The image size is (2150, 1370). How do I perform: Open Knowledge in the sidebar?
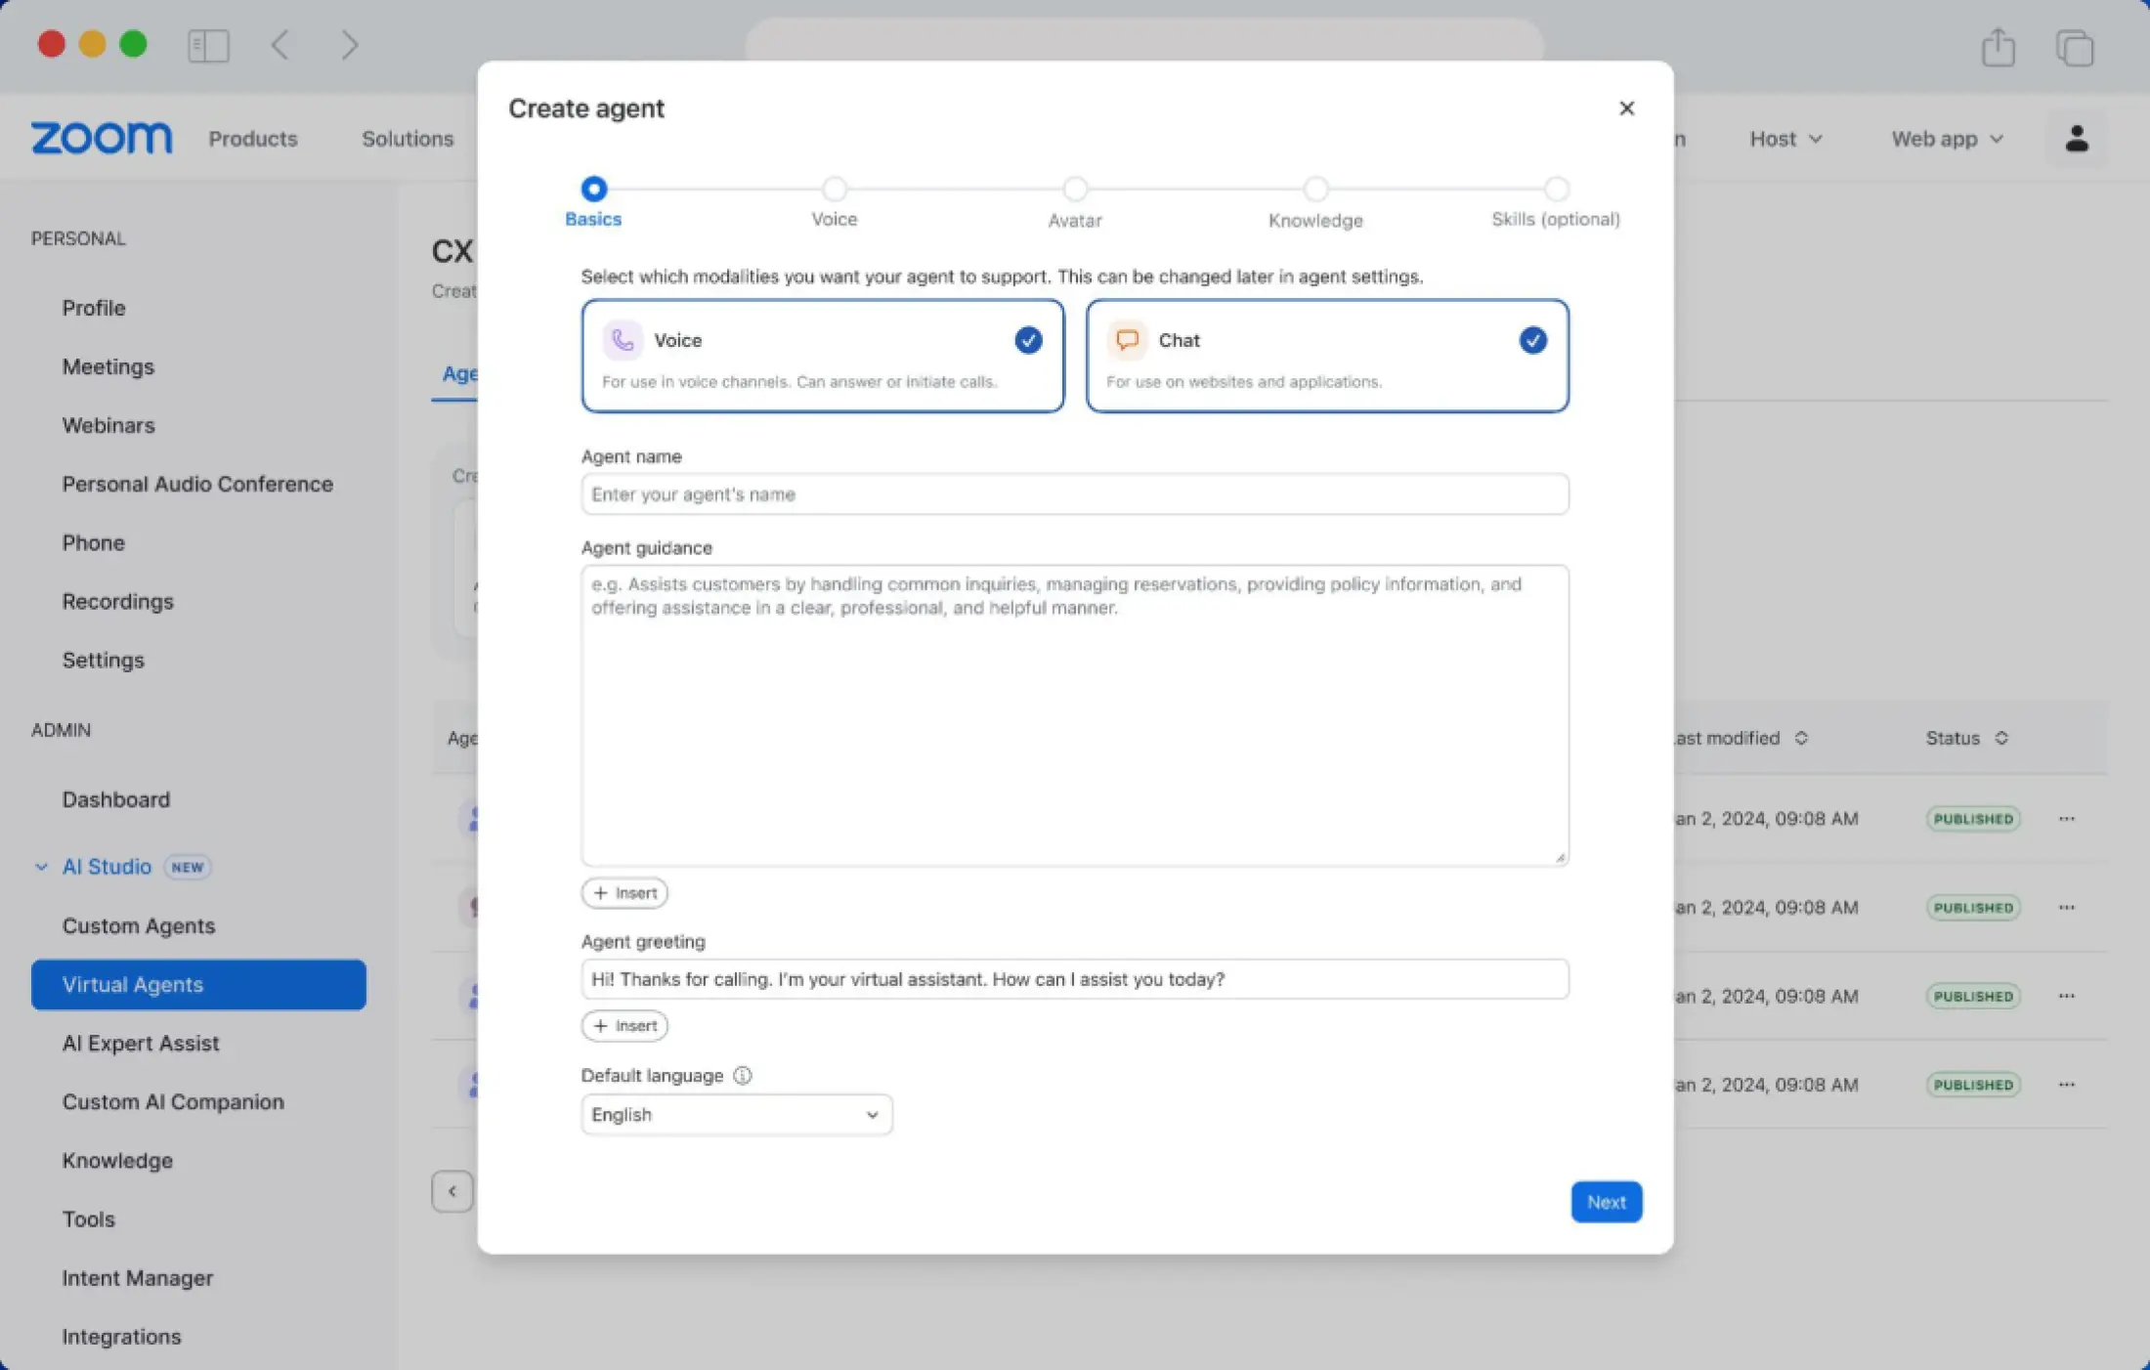[x=117, y=1160]
